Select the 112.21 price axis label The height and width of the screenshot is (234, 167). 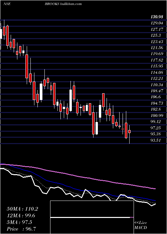tap(157, 79)
